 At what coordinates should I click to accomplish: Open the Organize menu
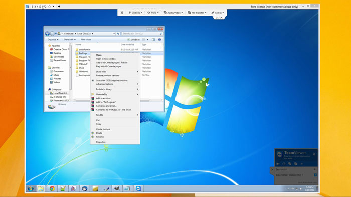[x=53, y=39]
